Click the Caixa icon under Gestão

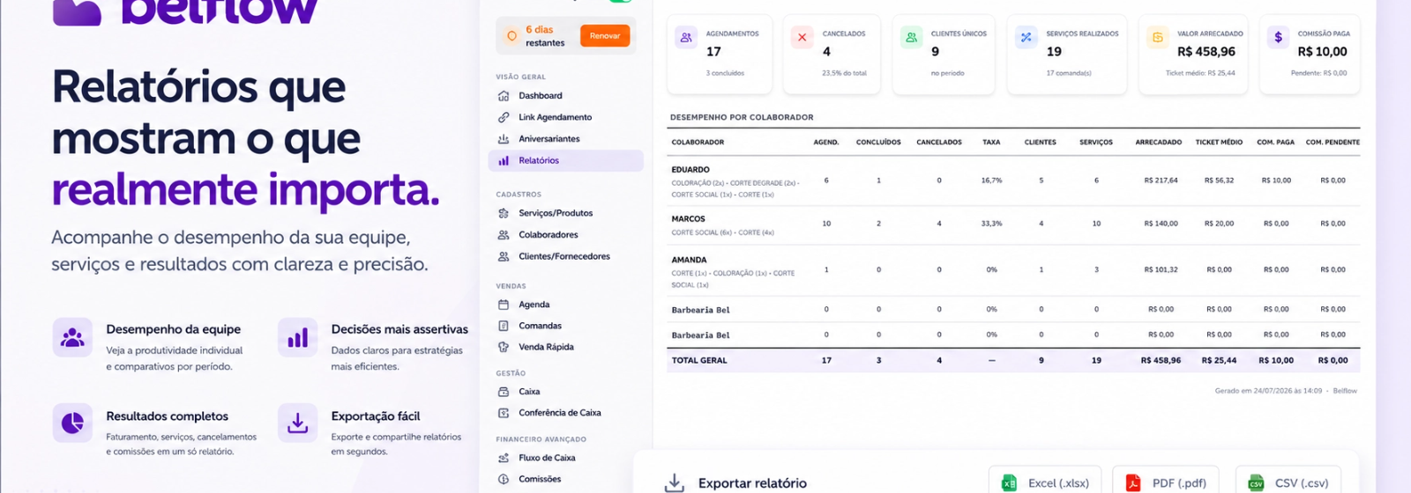click(504, 392)
